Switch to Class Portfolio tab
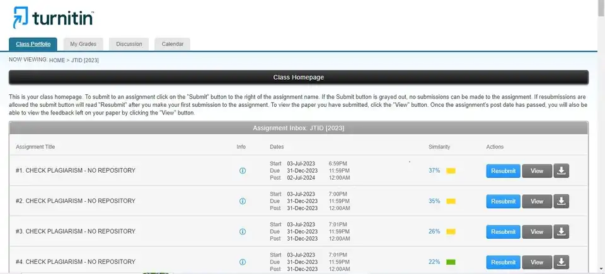The width and height of the screenshot is (605, 274). (x=33, y=44)
